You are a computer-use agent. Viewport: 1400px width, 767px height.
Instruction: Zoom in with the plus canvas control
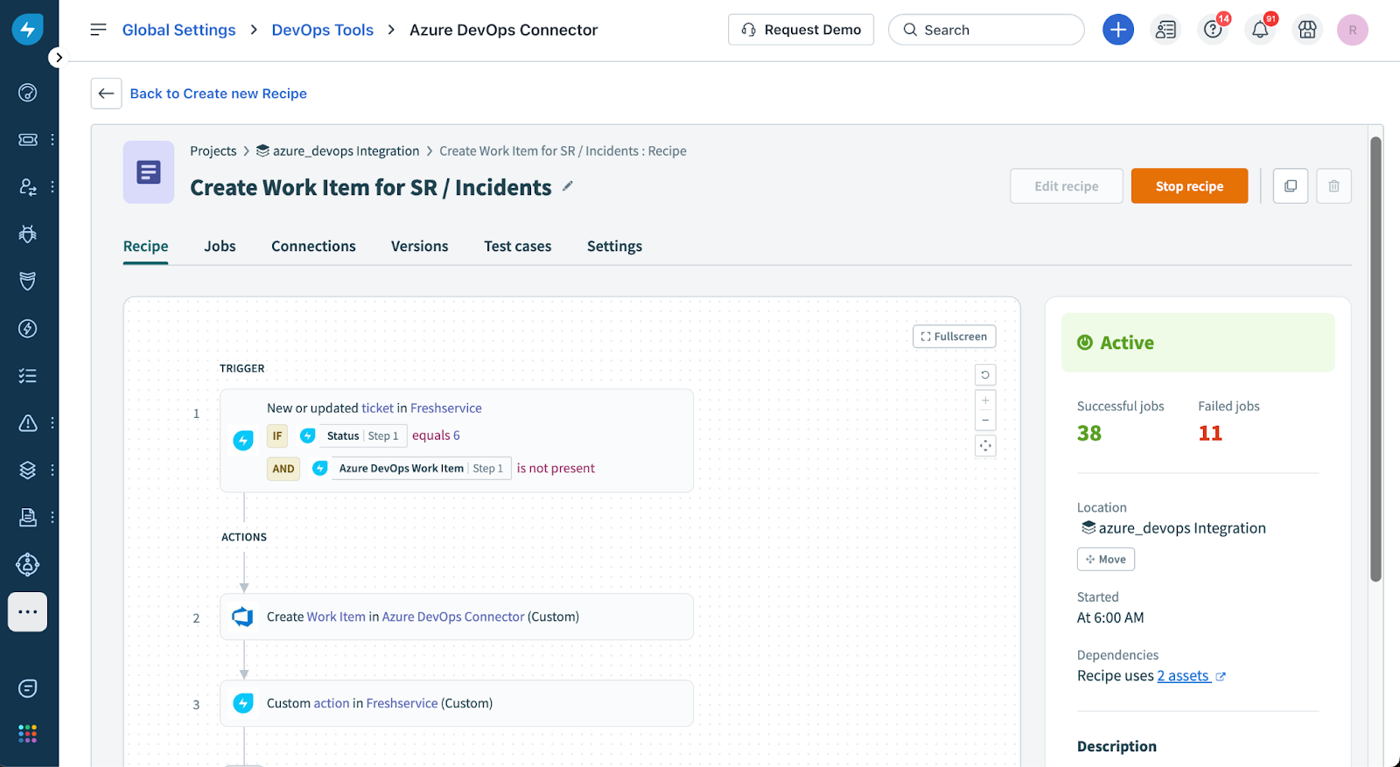[985, 401]
